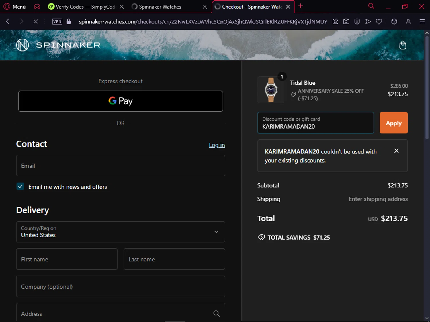Click the total amount $213.75

394,218
